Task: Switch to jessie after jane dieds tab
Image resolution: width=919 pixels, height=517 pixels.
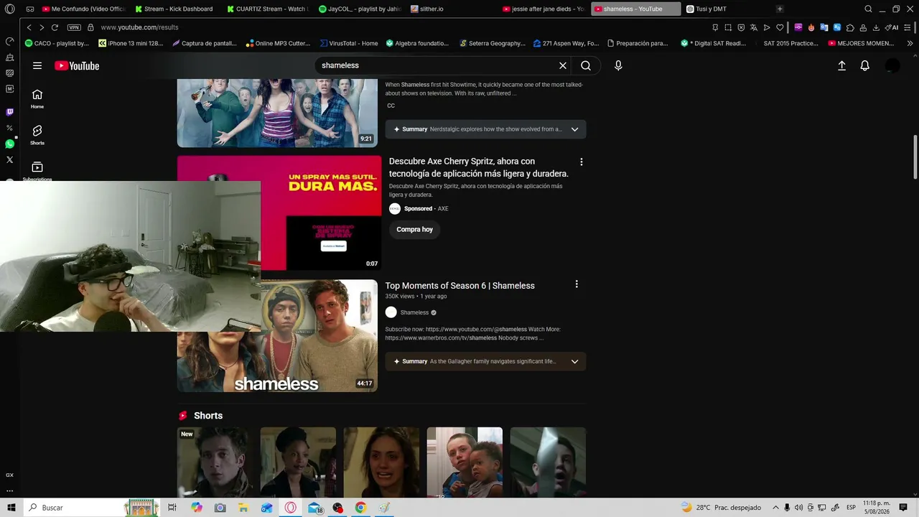Action: [x=544, y=9]
